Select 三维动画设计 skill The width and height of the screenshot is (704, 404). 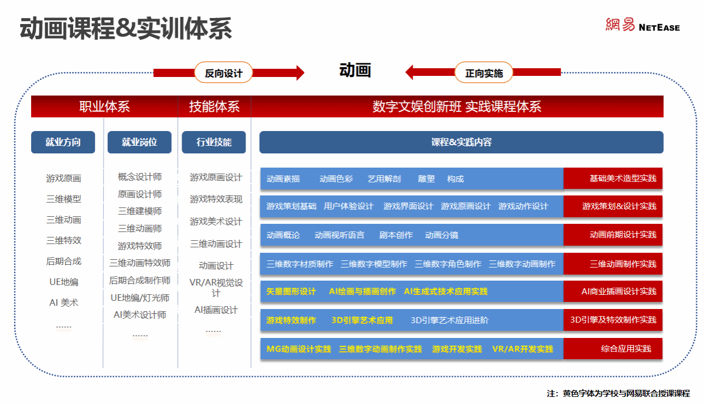(x=216, y=244)
